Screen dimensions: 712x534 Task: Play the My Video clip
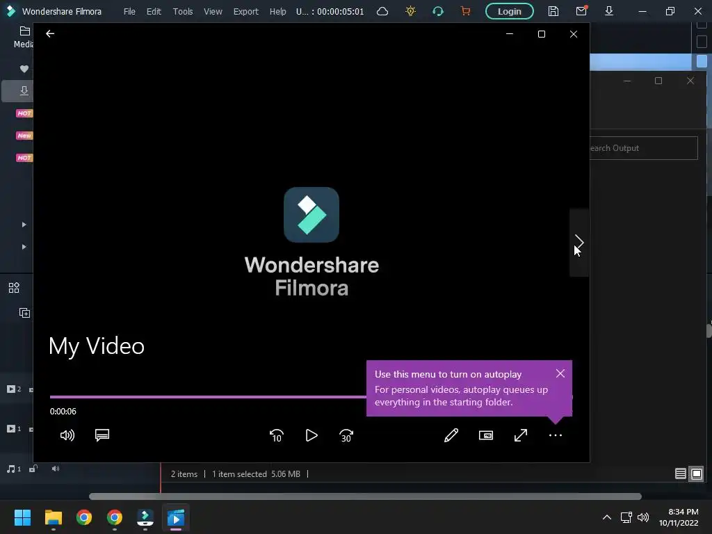[x=311, y=435]
